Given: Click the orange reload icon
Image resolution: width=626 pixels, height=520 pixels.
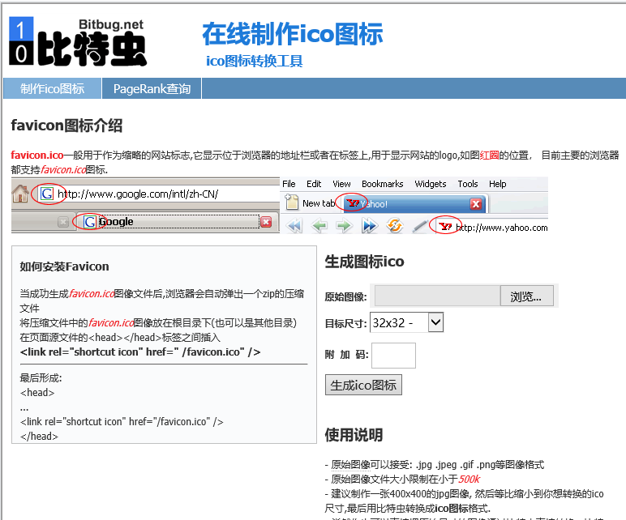Looking at the screenshot, I should (x=394, y=225).
